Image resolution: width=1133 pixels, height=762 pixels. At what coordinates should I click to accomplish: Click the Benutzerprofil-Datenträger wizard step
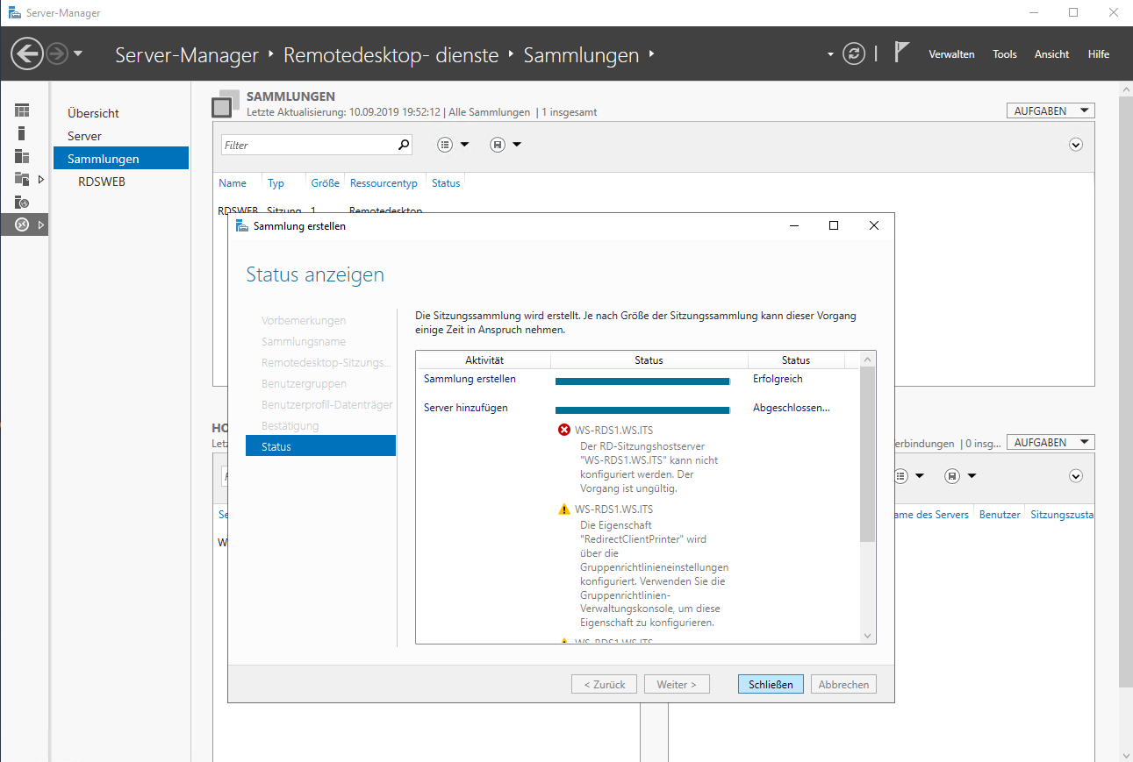click(327, 404)
